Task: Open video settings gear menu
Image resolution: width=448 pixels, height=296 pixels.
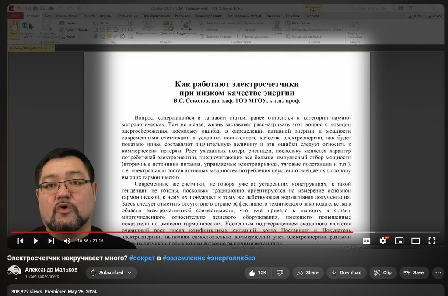Action: pos(383,241)
